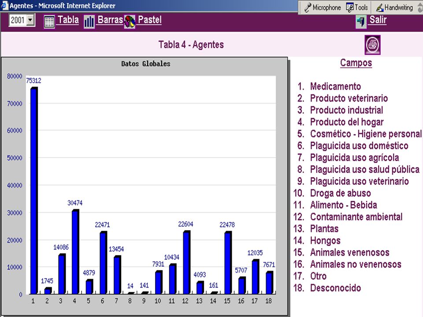Click the 'Plaguicida uso agrícola' entry
Screen dimensions: 423x317
[354, 158]
